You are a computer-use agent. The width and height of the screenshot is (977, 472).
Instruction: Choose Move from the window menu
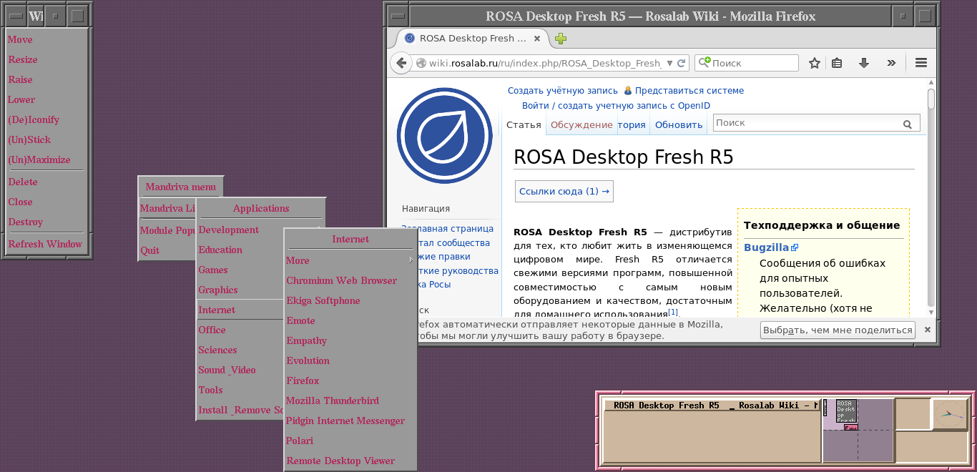(46, 40)
